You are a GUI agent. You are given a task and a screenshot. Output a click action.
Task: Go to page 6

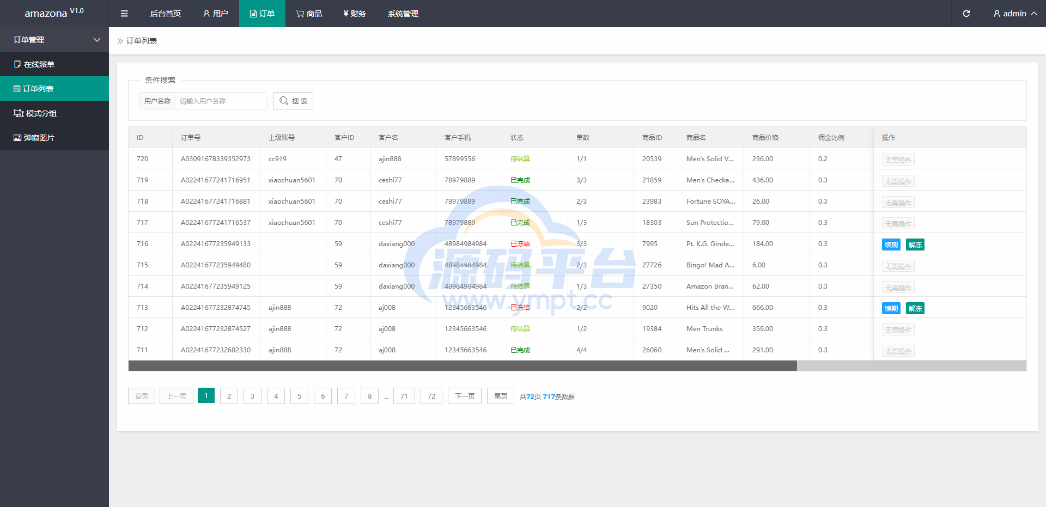point(323,396)
